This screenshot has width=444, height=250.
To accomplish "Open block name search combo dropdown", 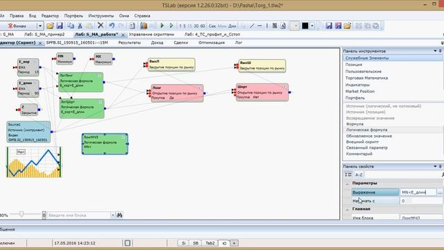I will pyautogui.click(x=112, y=215).
